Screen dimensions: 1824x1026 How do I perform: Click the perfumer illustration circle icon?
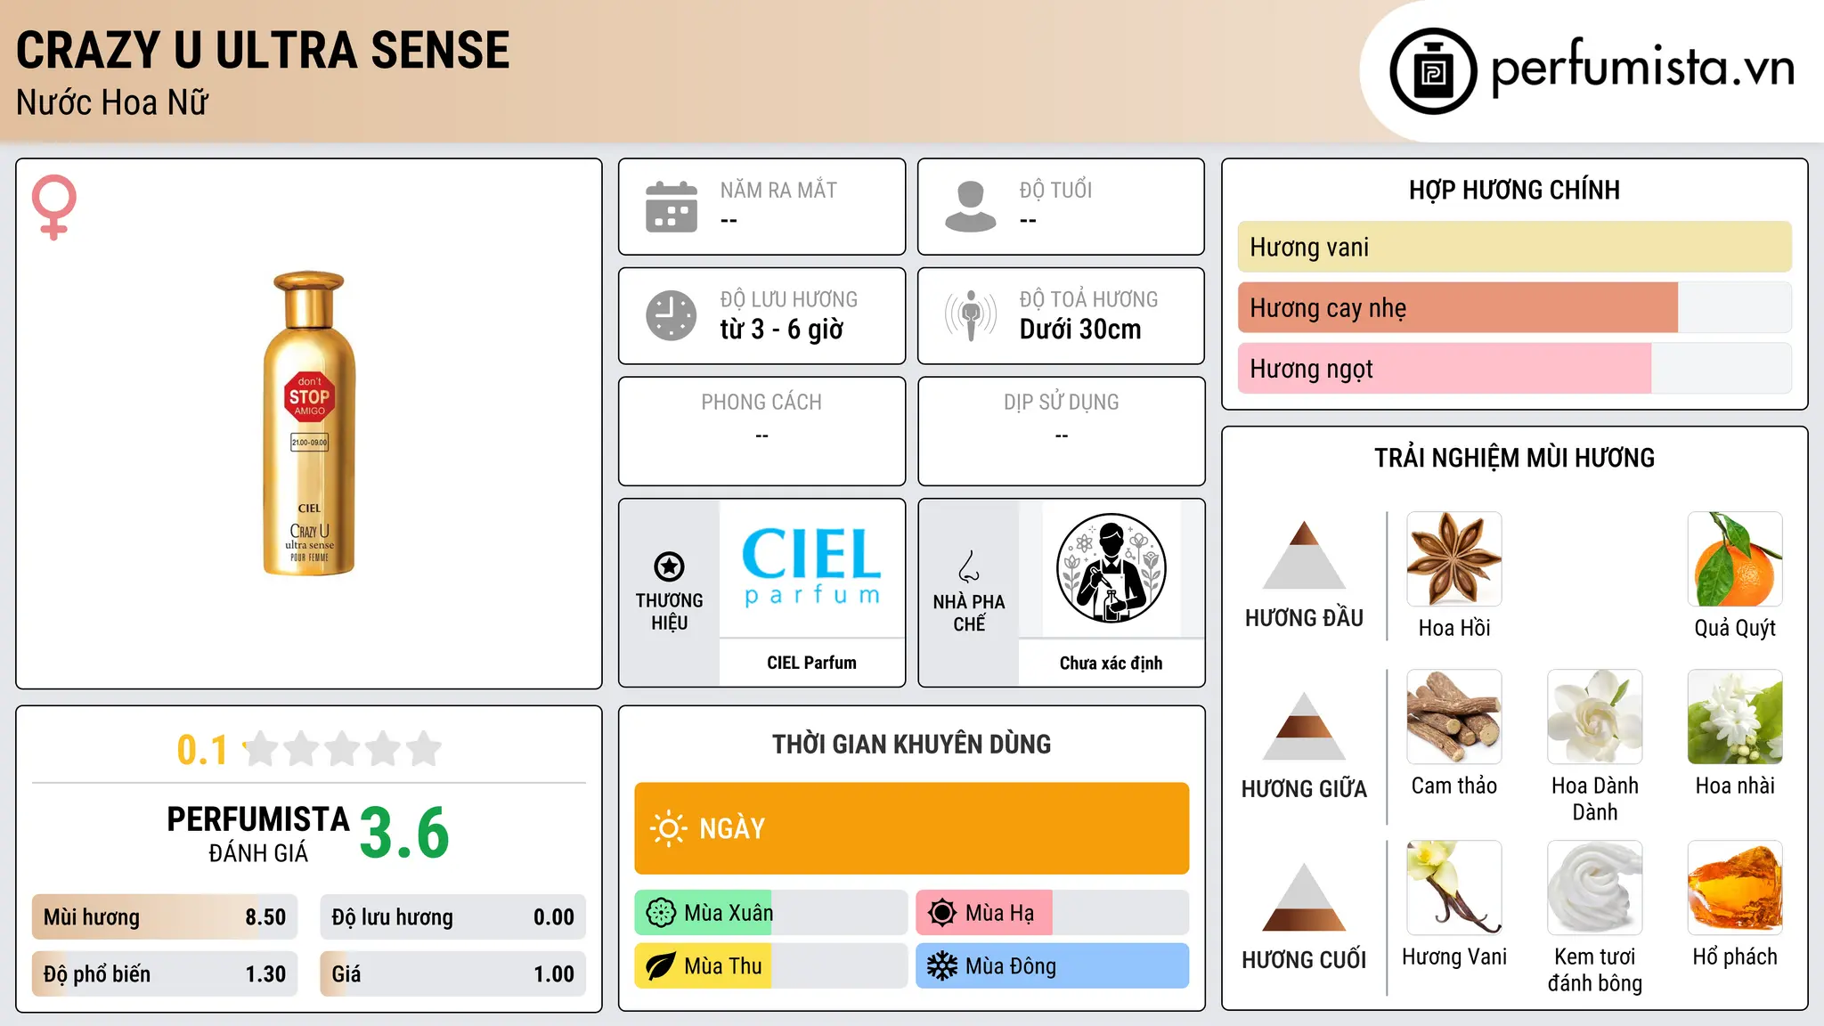tap(1111, 568)
